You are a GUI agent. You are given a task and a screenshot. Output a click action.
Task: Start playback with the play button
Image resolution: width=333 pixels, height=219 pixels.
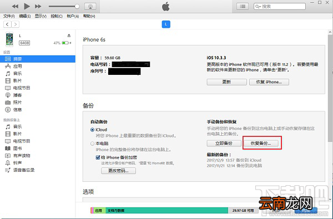(27, 6)
